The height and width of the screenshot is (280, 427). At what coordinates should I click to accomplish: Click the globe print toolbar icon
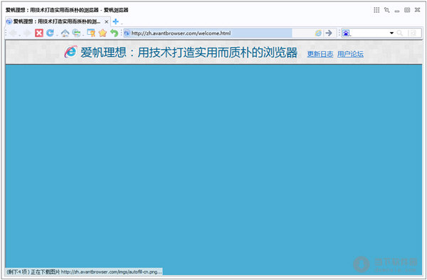(x=76, y=33)
